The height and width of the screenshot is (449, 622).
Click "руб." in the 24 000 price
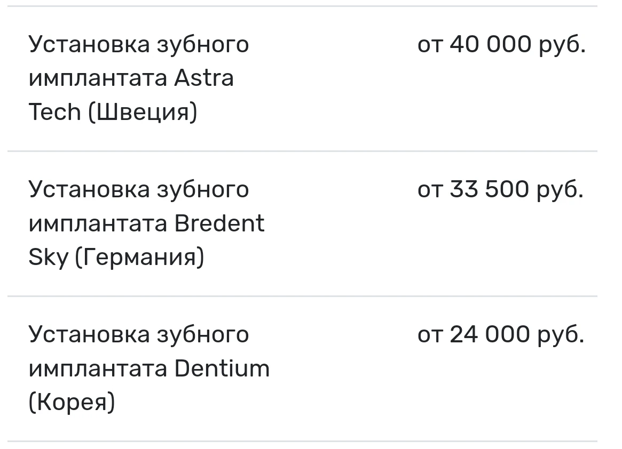[x=561, y=334]
